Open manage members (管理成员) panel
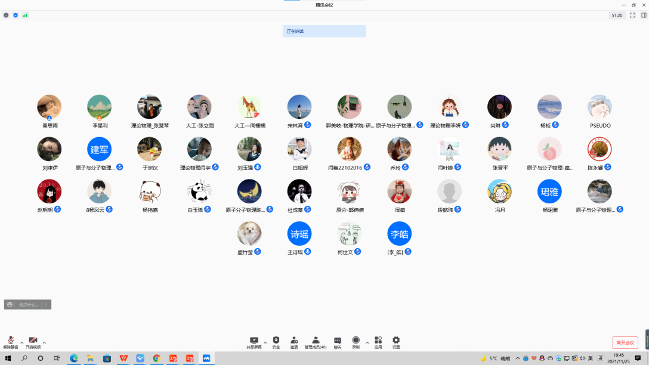This screenshot has width=649, height=365. click(x=316, y=341)
